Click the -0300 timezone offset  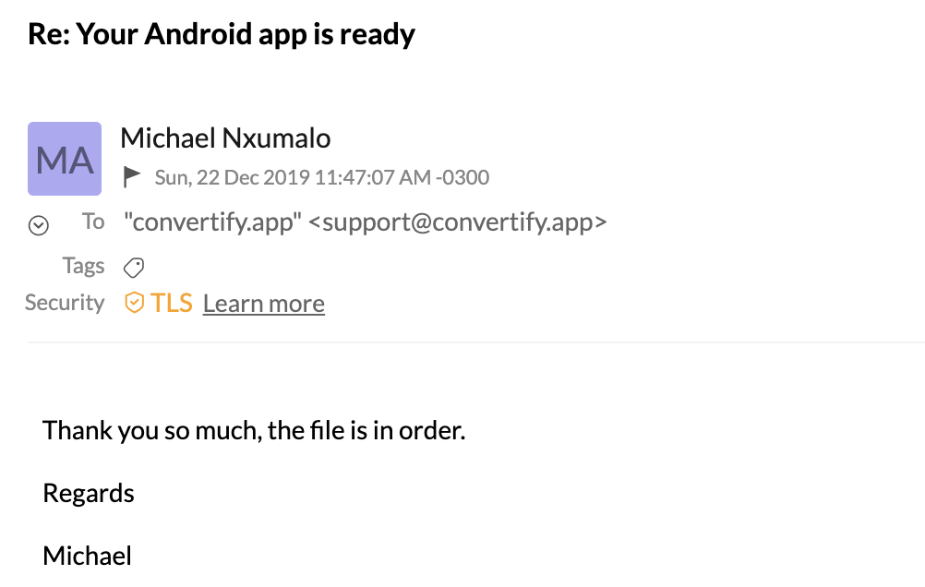462,177
